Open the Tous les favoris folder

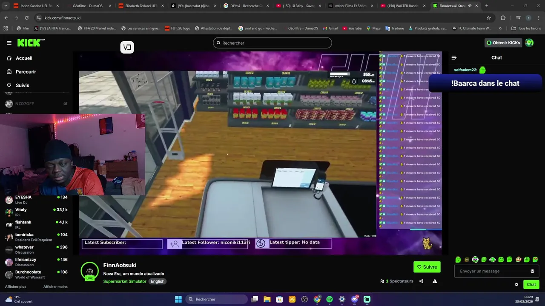click(526, 28)
